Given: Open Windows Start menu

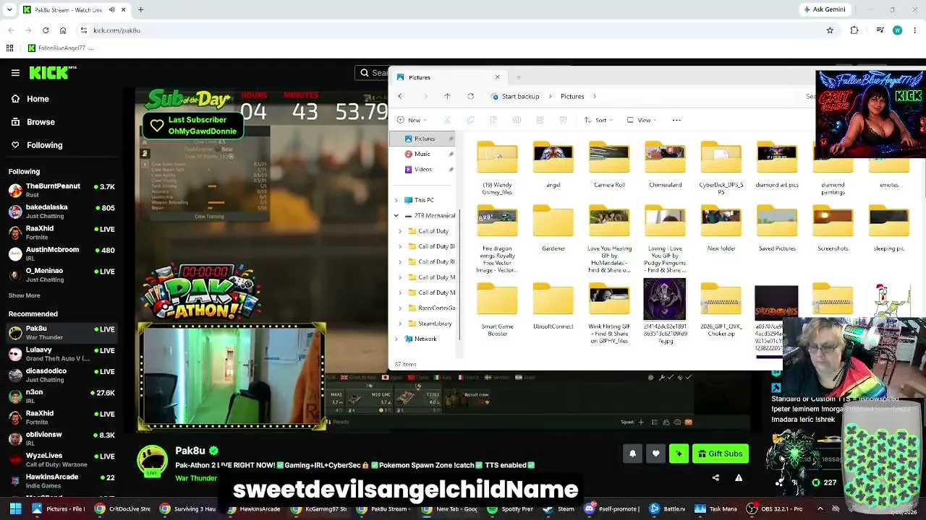Looking at the screenshot, I should point(15,508).
